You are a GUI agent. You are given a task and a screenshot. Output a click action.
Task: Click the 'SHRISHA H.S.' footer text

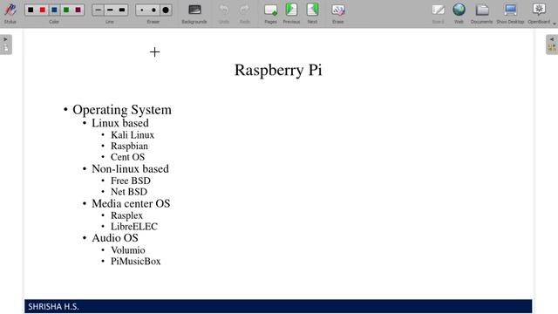point(53,306)
